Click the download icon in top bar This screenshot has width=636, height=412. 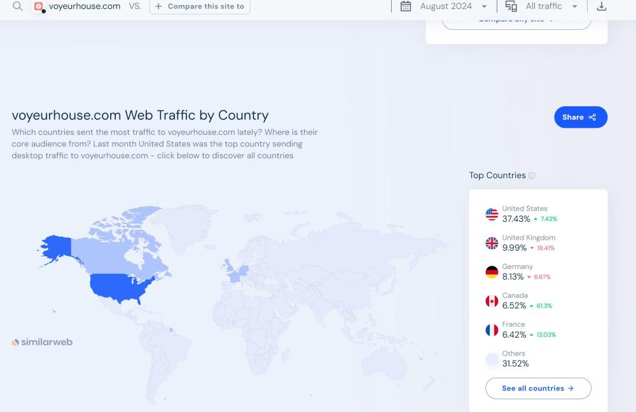(x=602, y=6)
